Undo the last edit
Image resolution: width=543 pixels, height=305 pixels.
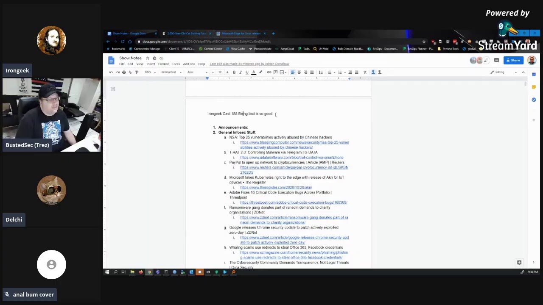coord(111,72)
